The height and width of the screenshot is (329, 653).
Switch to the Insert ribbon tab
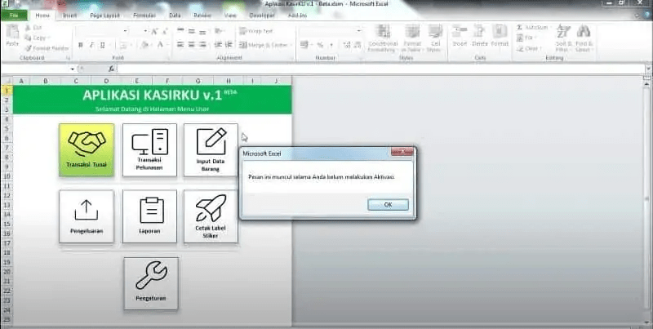coord(69,16)
